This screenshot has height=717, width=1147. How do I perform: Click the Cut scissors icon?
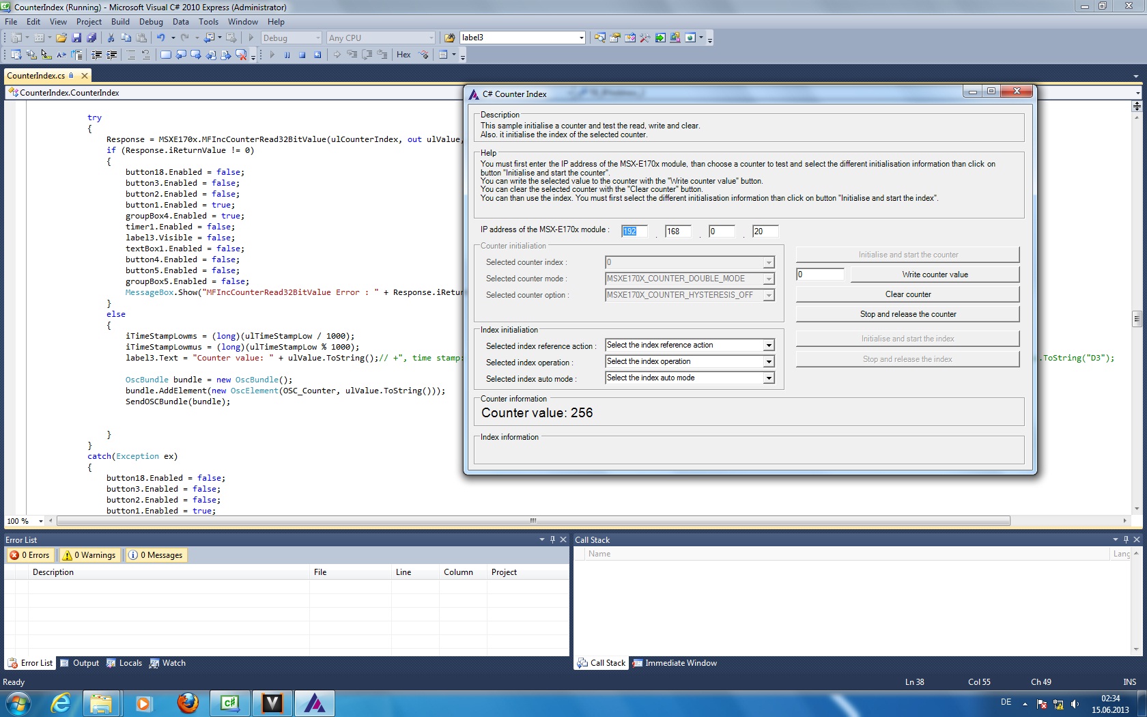[x=111, y=38]
